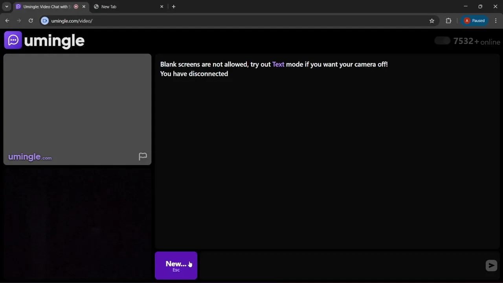The height and width of the screenshot is (283, 503).
Task: Minimize the browser window
Action: pos(466,7)
